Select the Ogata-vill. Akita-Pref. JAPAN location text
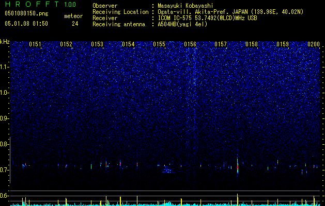 (230, 12)
